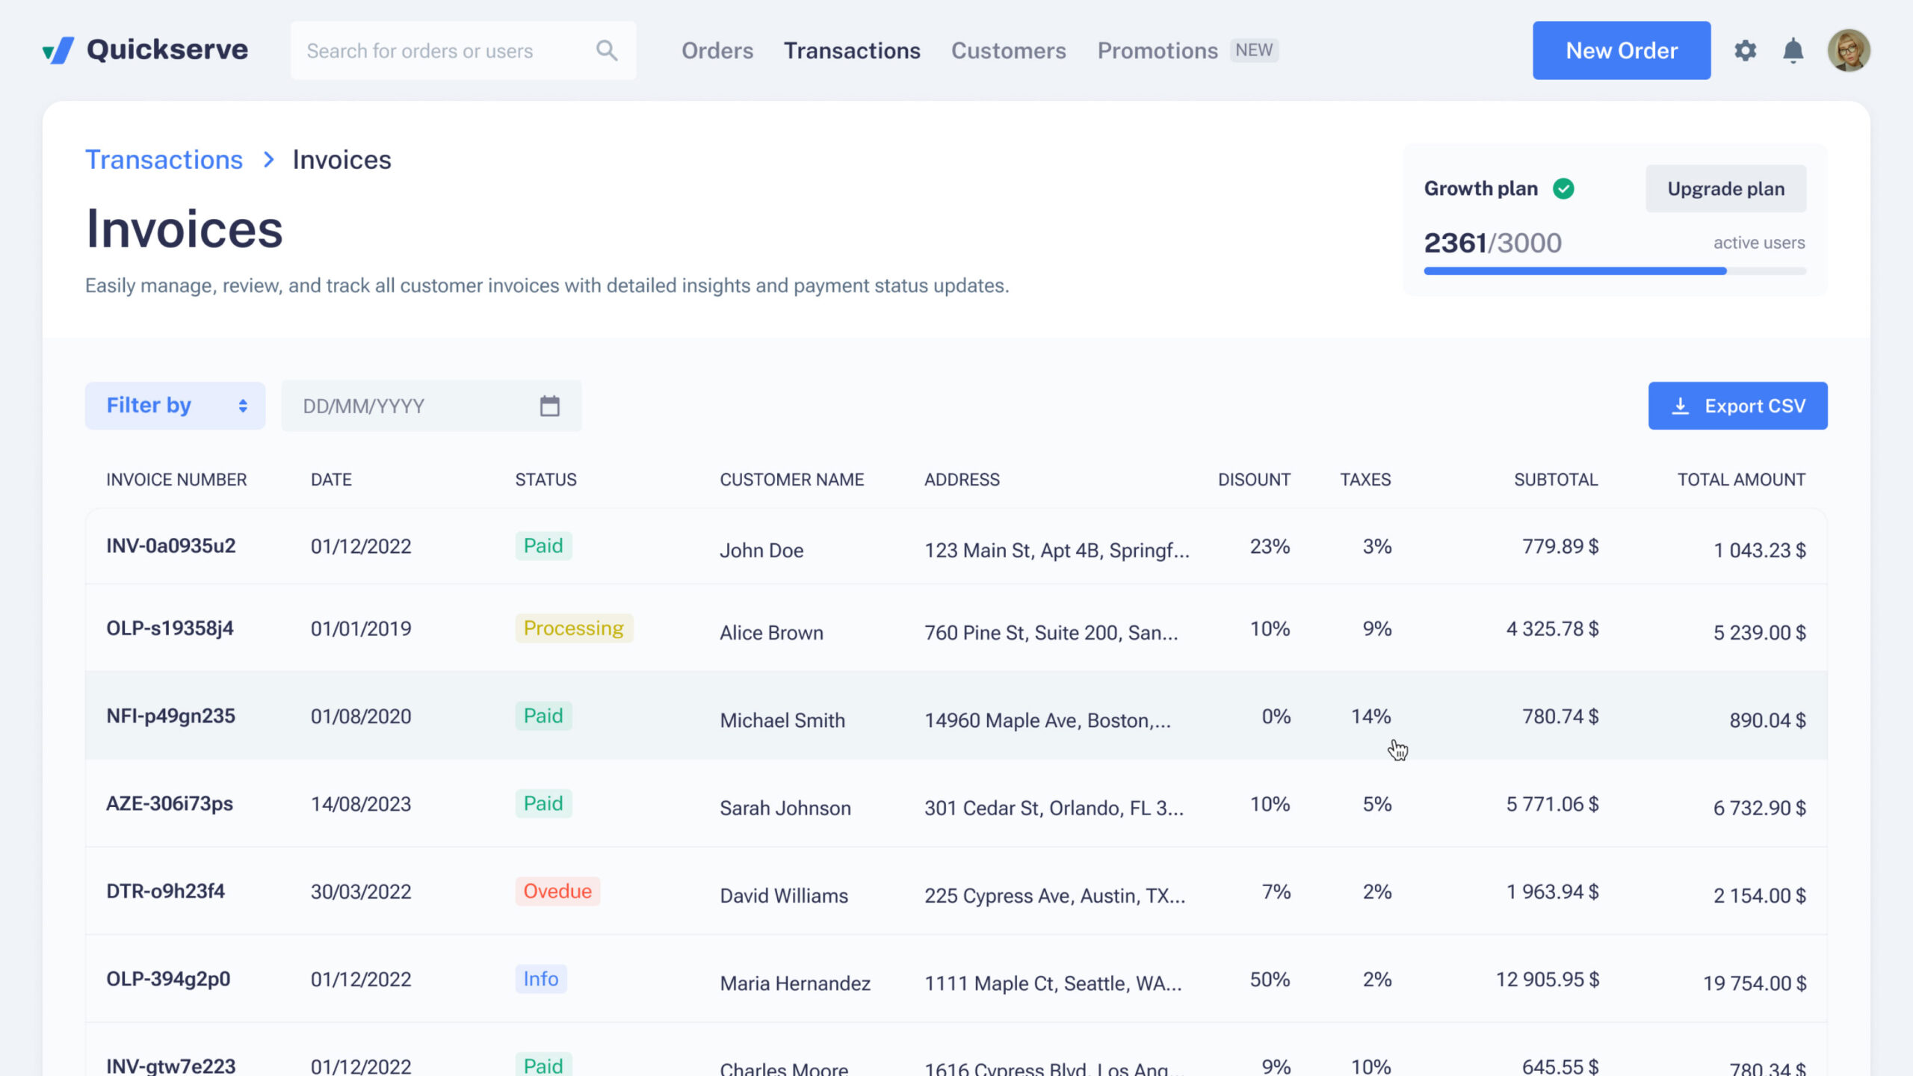Open the user profile avatar

point(1848,51)
